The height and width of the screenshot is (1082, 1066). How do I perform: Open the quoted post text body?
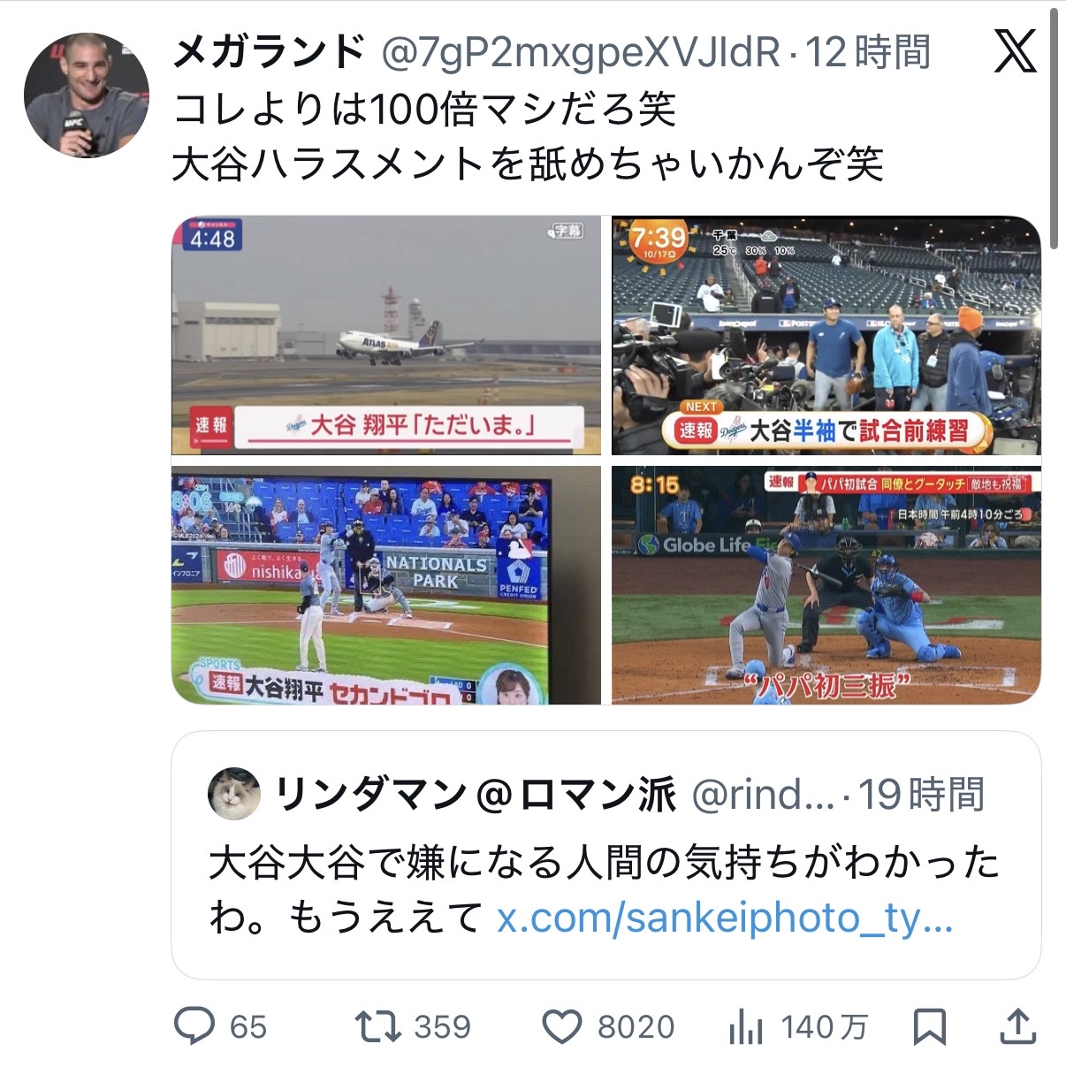coord(605,889)
